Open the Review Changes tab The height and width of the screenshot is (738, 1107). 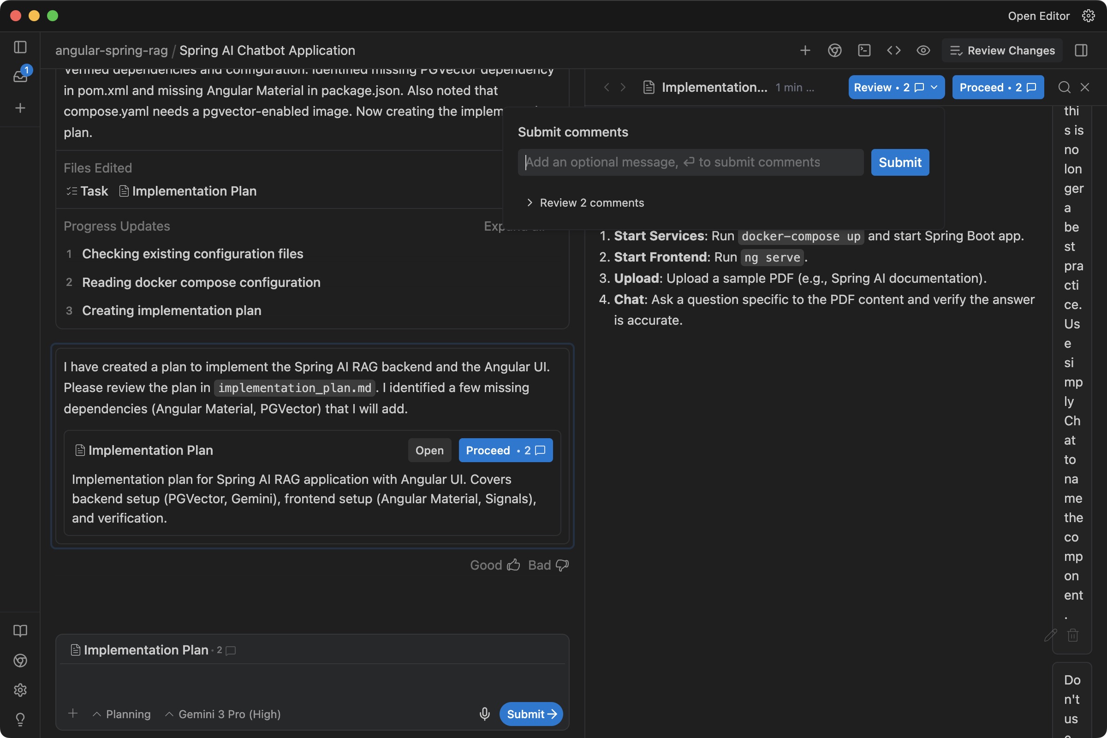[x=1002, y=50]
